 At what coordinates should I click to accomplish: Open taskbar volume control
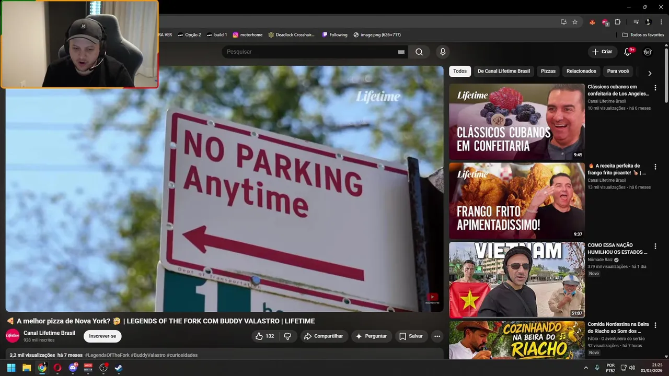(632, 368)
